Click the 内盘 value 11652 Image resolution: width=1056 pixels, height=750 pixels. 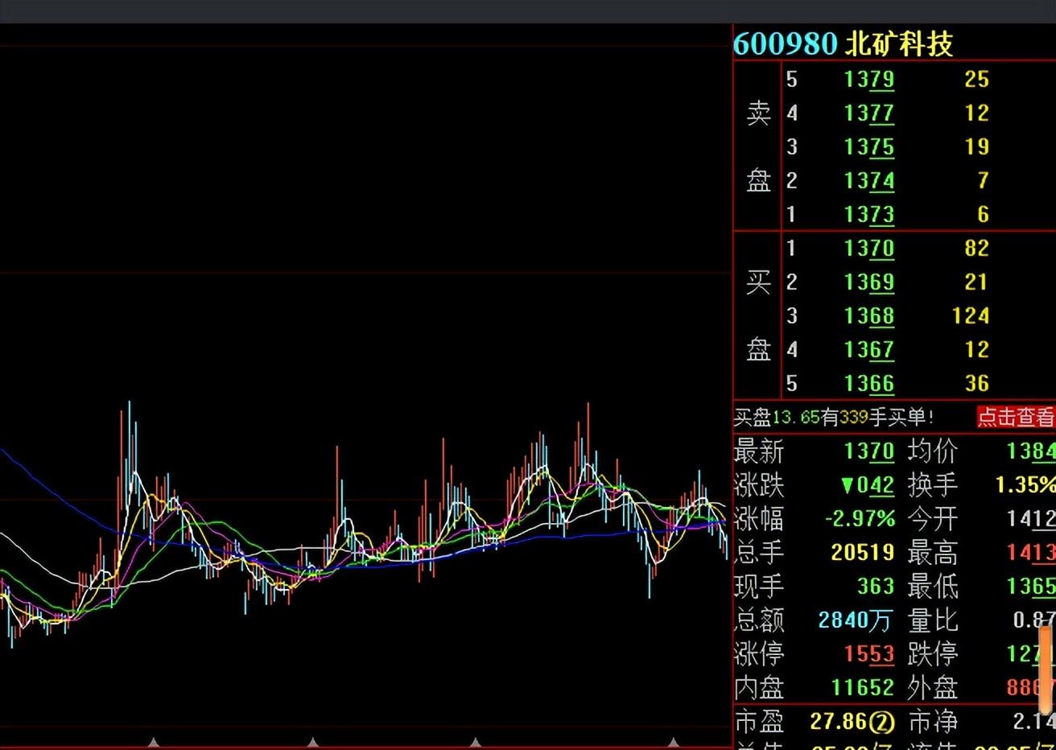[863, 688]
